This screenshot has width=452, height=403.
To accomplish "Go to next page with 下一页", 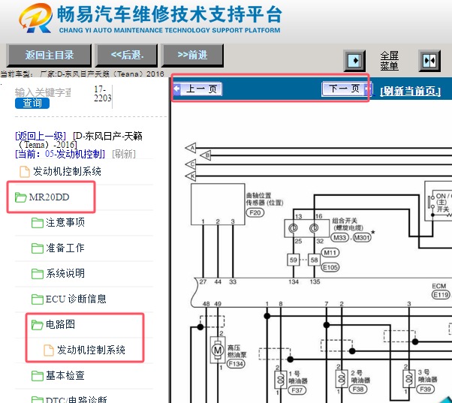I will point(346,89).
